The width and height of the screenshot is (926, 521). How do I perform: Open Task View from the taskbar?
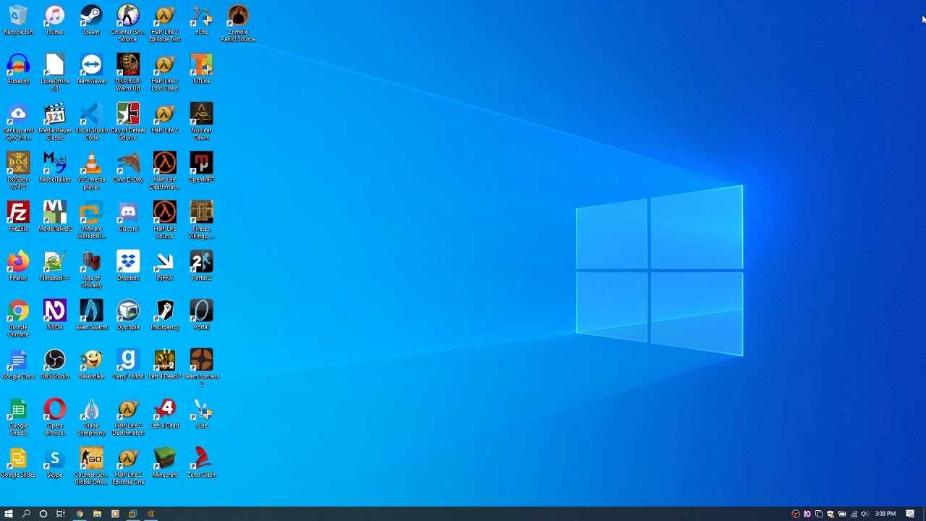tap(61, 514)
